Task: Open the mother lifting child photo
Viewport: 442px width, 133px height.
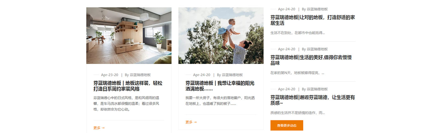Action: click(221, 36)
